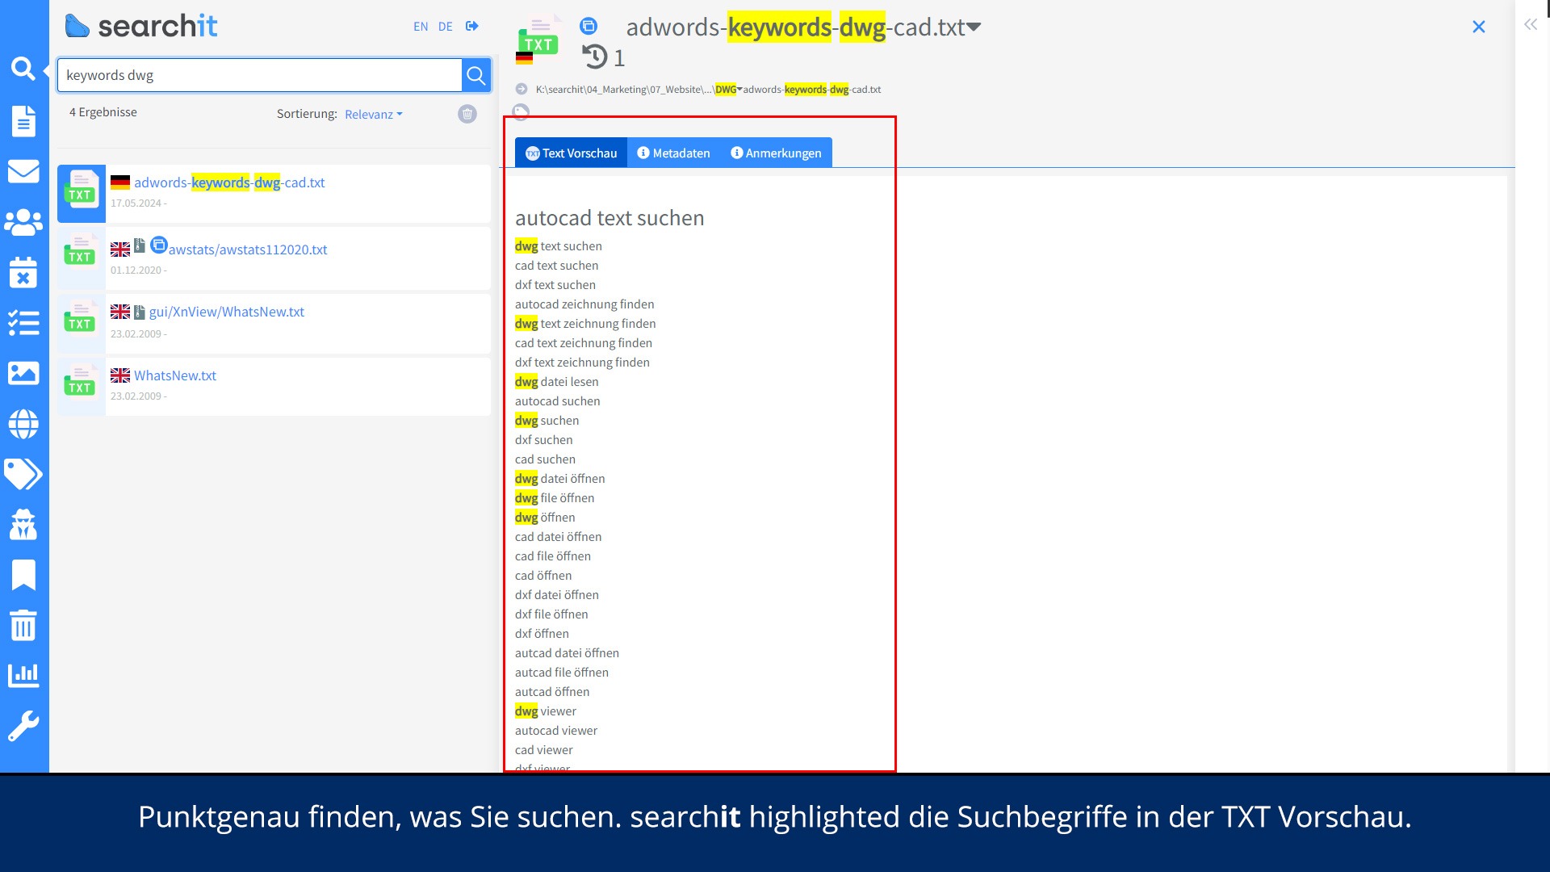The width and height of the screenshot is (1550, 872).
Task: Click the zip archive icon on awstats result
Action: 140,245
